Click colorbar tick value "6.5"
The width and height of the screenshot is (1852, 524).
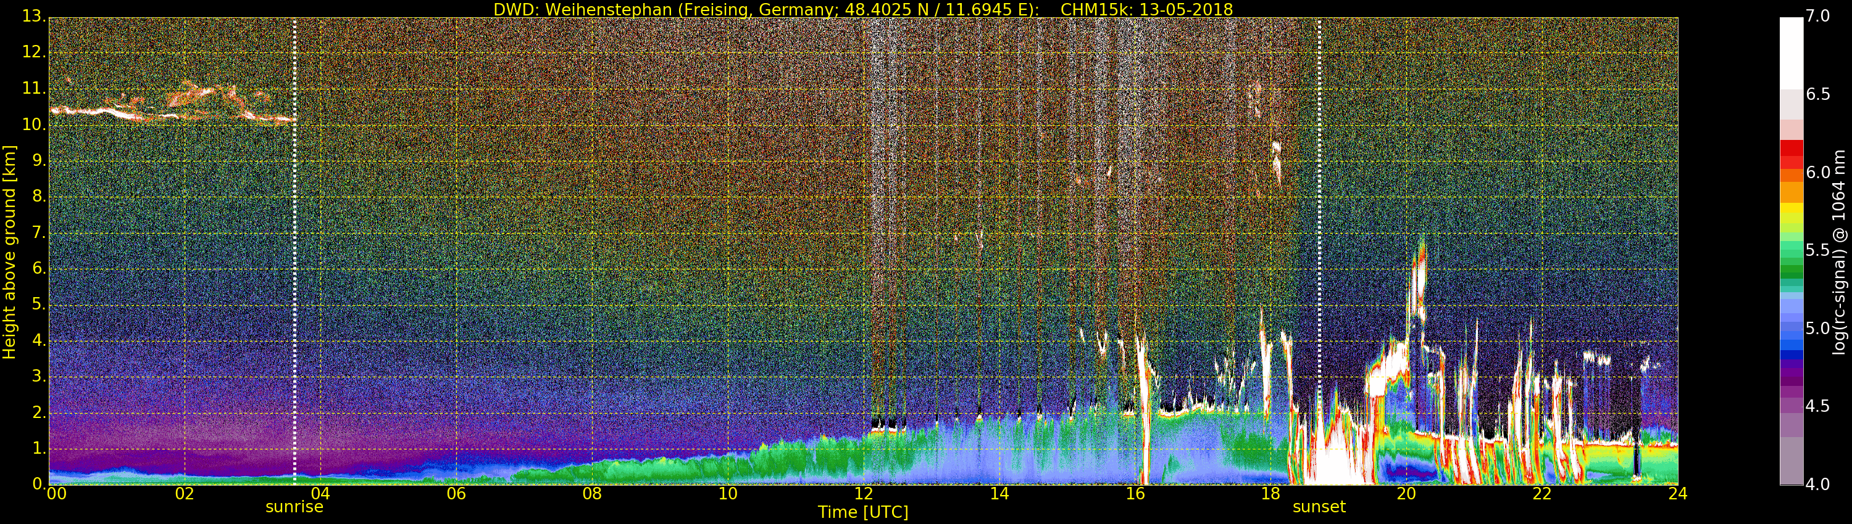1818,94
